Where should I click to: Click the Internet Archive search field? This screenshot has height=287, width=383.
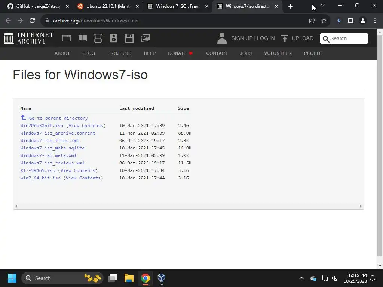point(344,38)
